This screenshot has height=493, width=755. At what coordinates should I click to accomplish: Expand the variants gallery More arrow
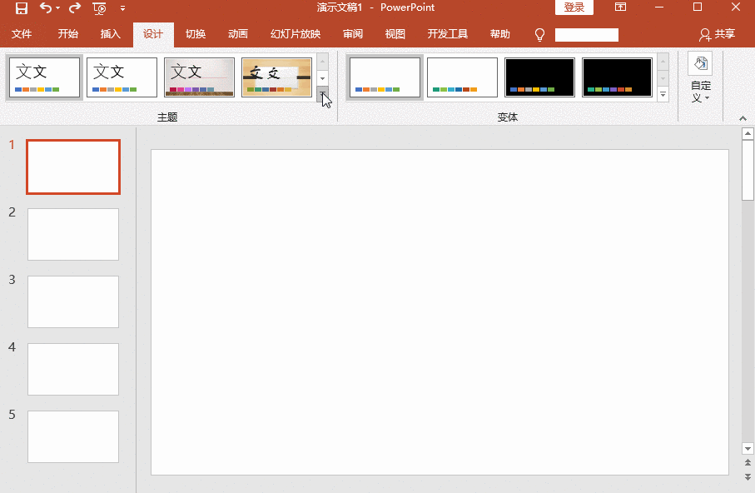(x=663, y=94)
